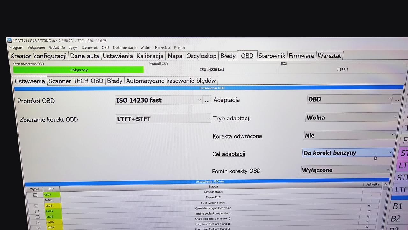Enable PID 0x04 Engine coolant temperature checkbox
The image size is (408, 230).
pos(37,211)
